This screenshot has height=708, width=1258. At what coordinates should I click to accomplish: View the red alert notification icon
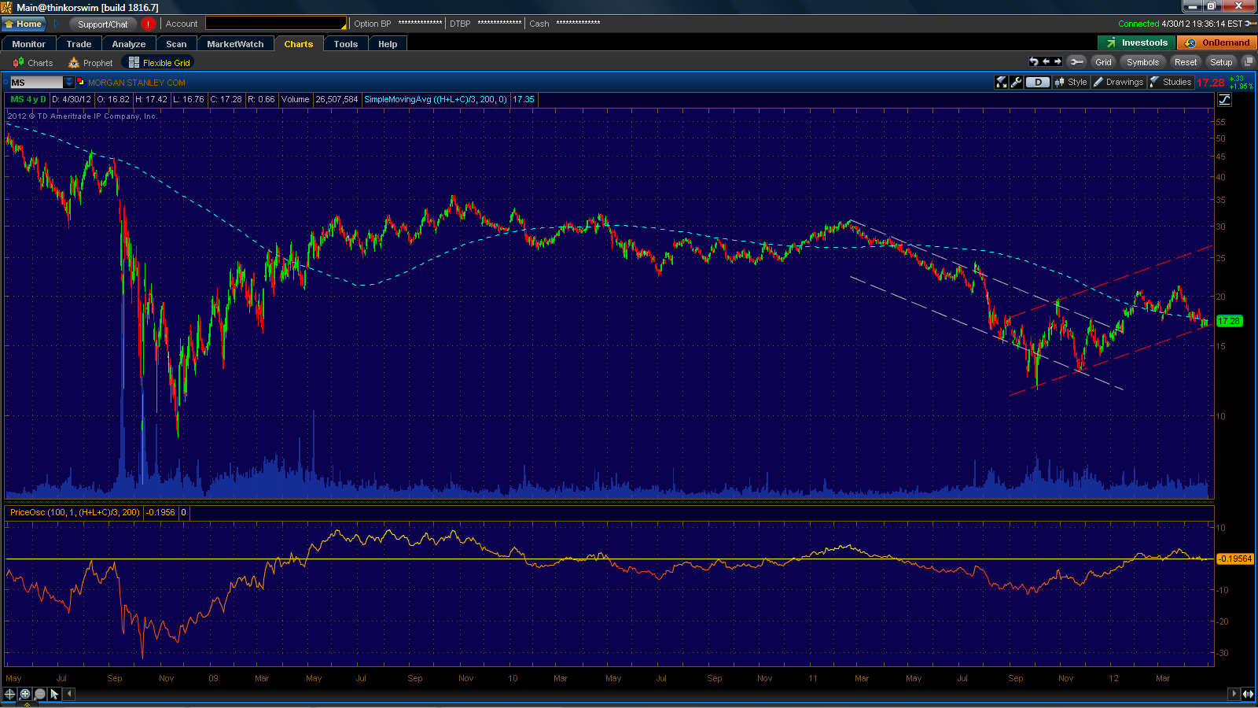(148, 24)
